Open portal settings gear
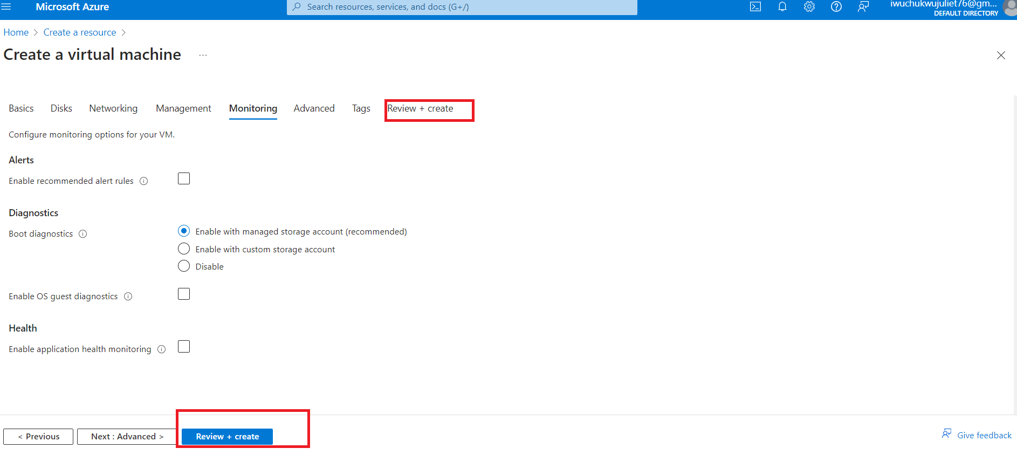This screenshot has width=1017, height=455. click(809, 6)
